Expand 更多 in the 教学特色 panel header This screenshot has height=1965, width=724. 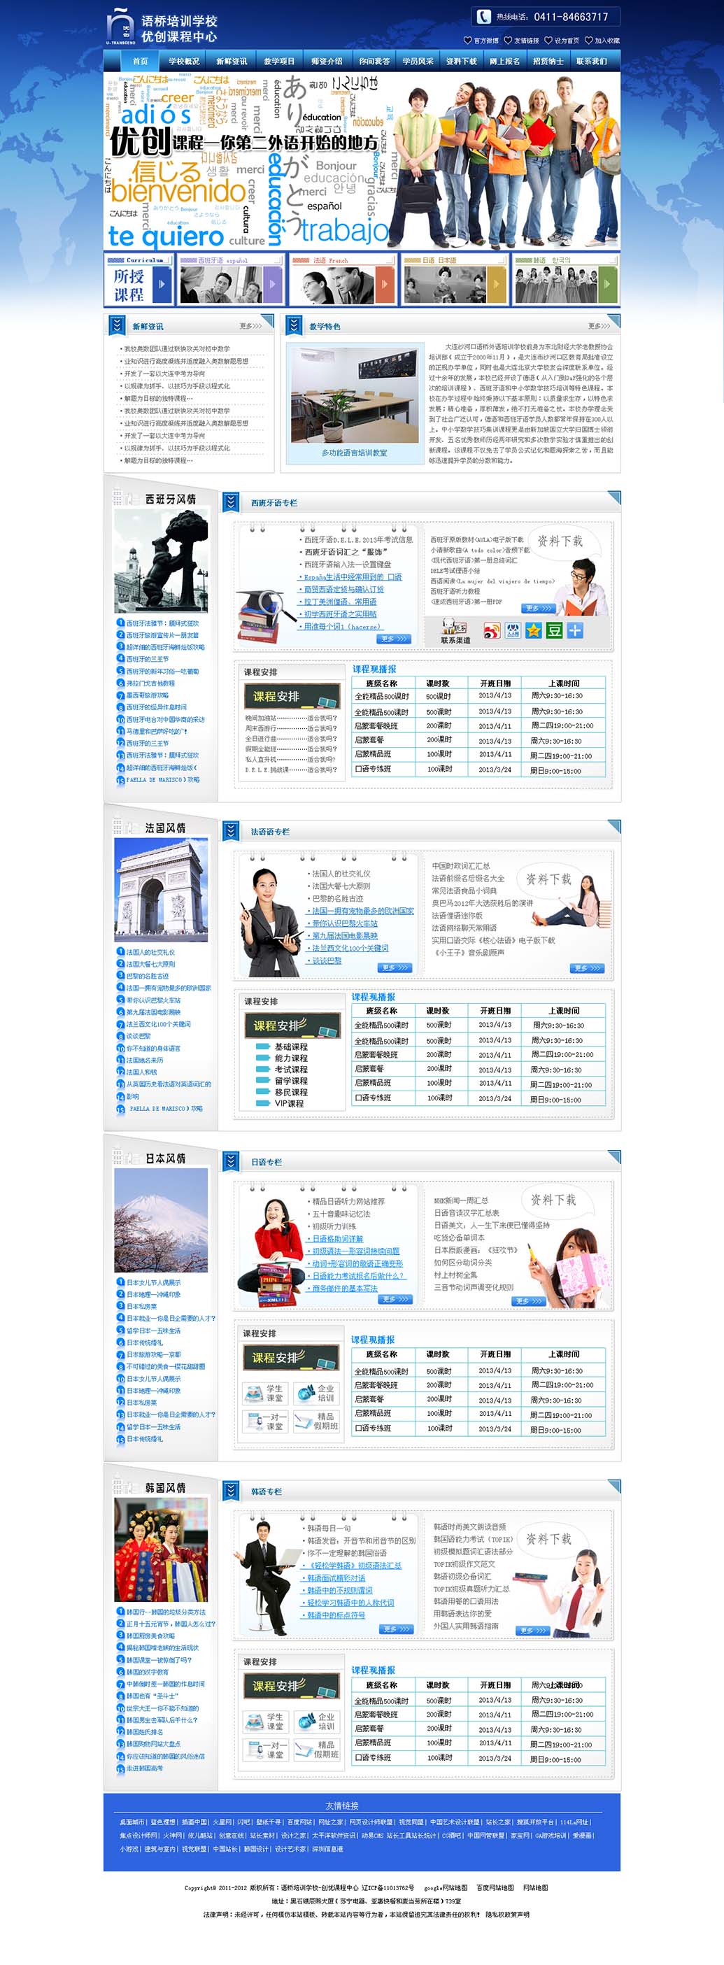click(598, 326)
